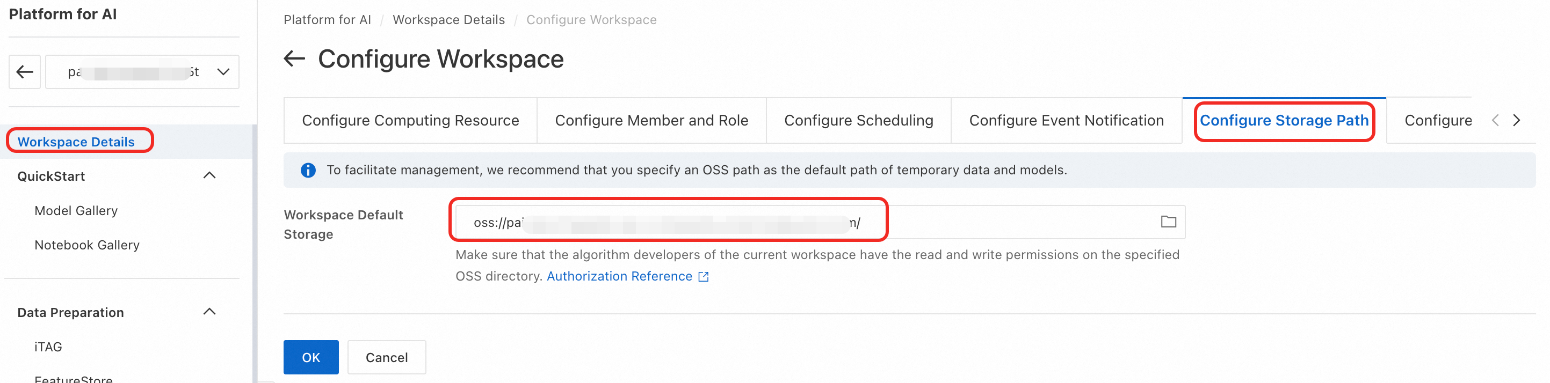Click the blue info icon in banner
The width and height of the screenshot is (1550, 383).
click(x=308, y=170)
